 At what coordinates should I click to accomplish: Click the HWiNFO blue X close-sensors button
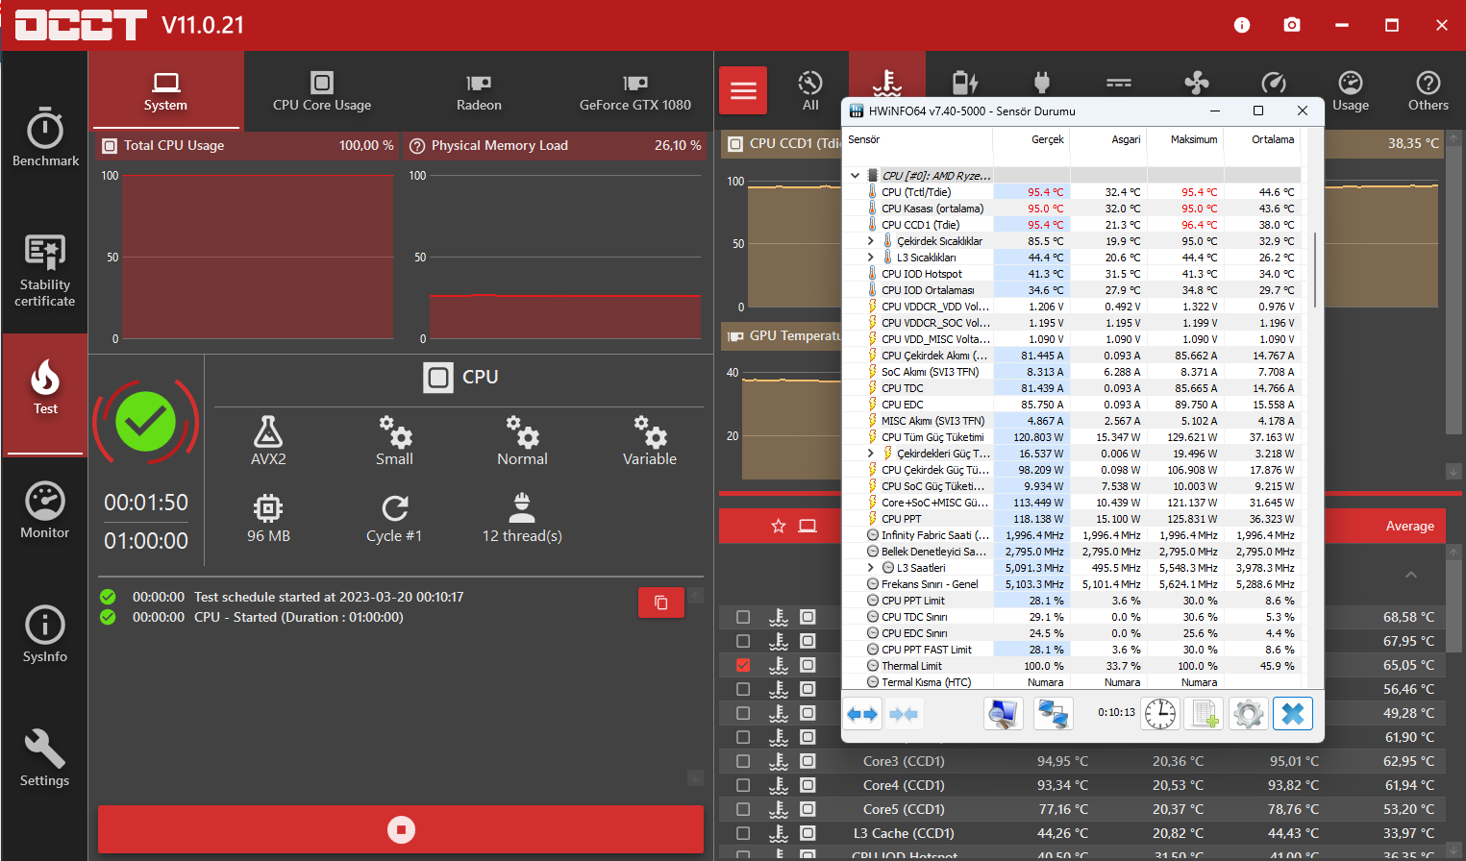(x=1293, y=714)
